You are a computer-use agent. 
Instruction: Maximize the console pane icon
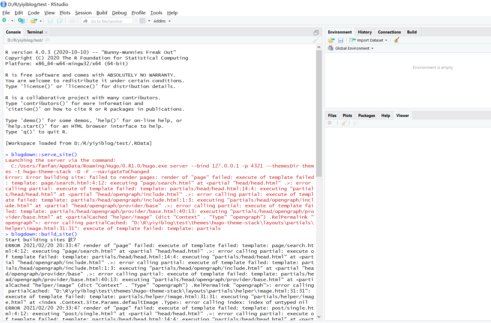point(316,33)
